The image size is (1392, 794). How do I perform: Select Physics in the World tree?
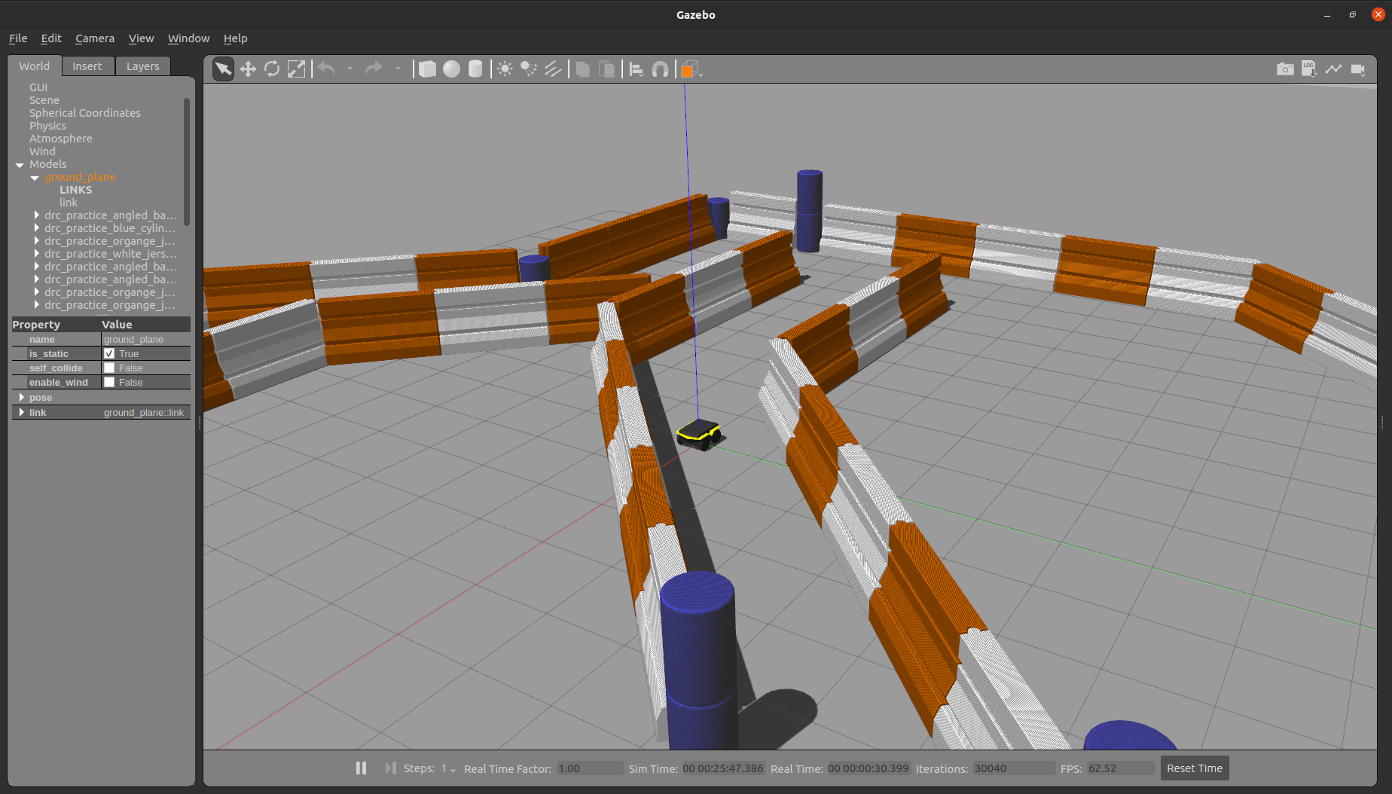point(47,126)
